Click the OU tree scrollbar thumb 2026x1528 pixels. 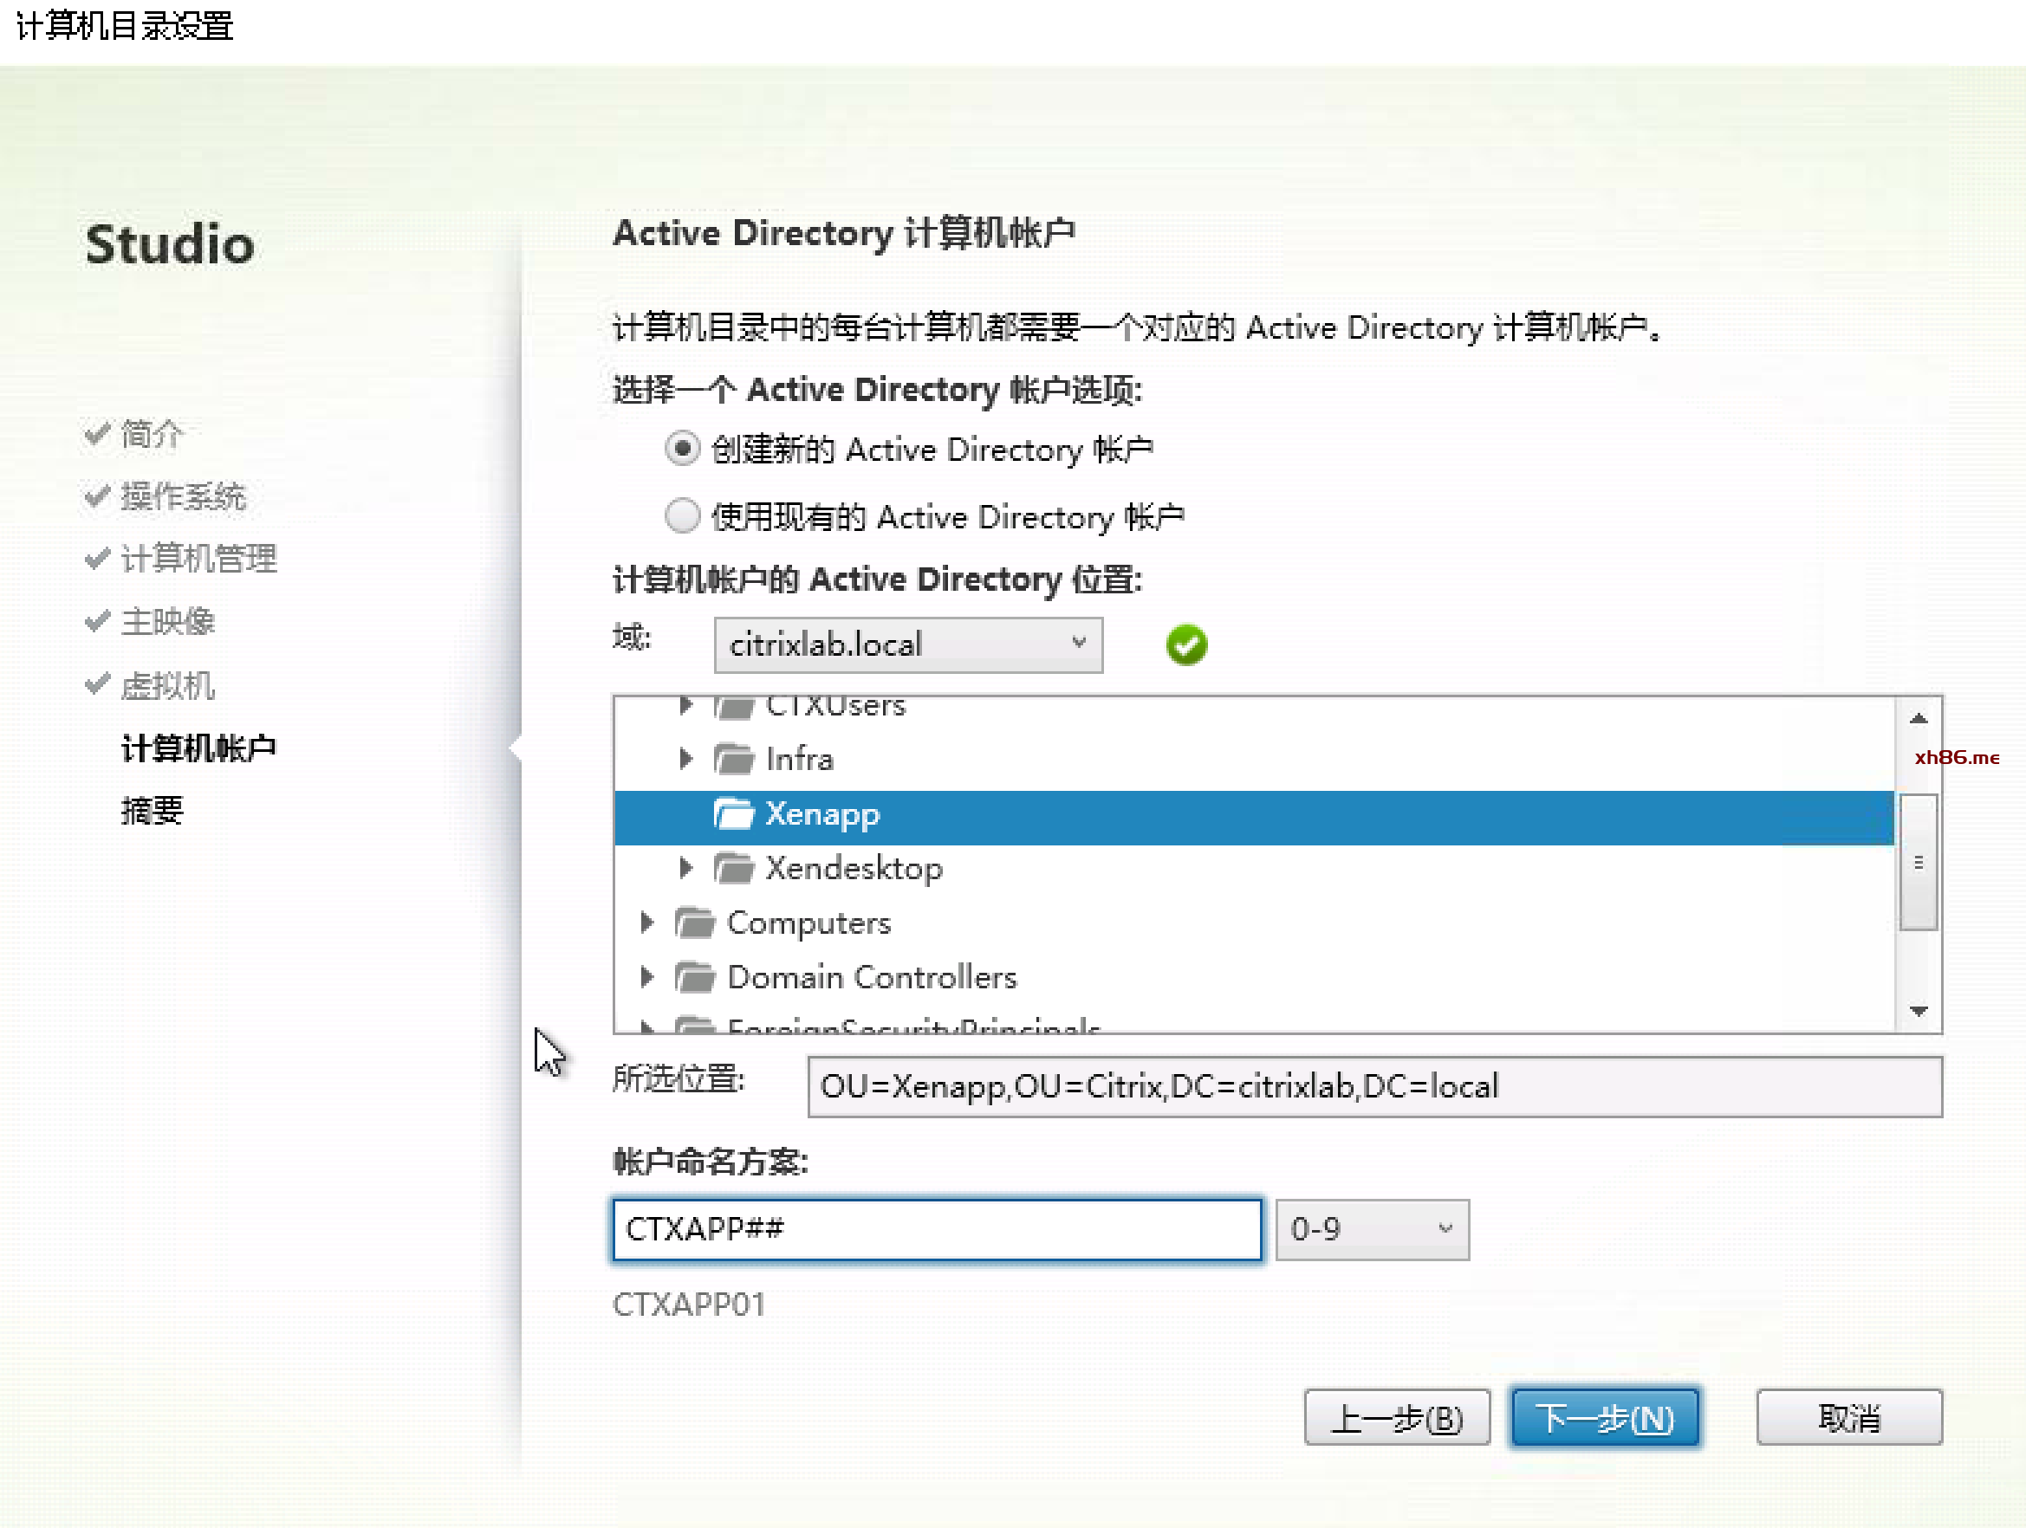coord(1918,863)
